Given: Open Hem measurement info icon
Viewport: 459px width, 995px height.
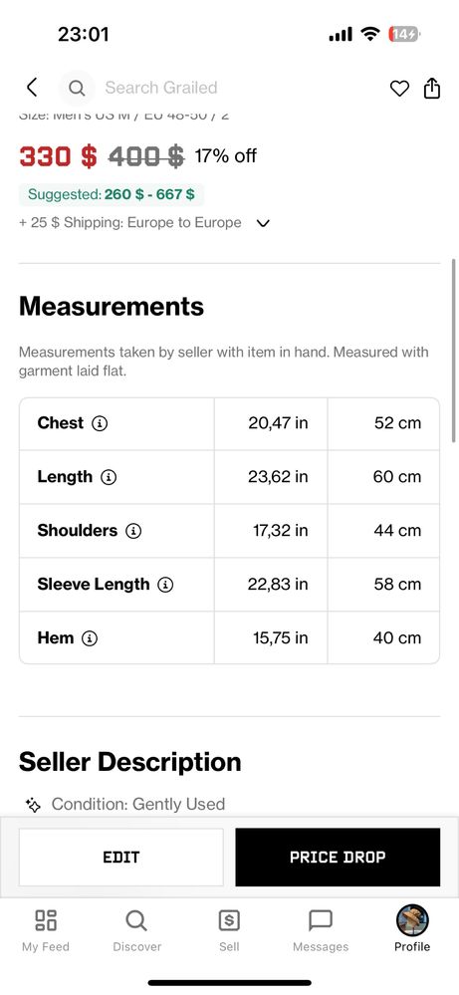Looking at the screenshot, I should (90, 638).
